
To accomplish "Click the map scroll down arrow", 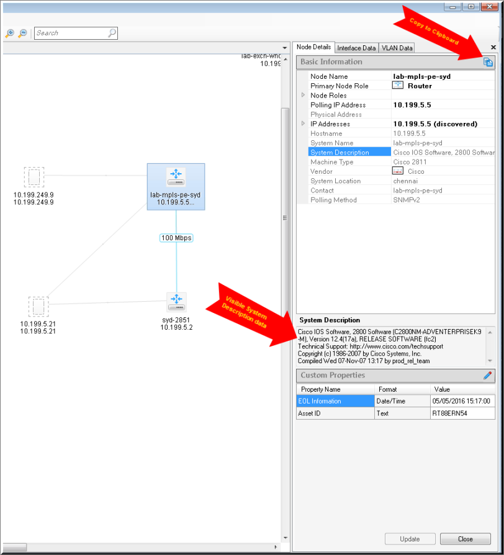I will coord(286,538).
